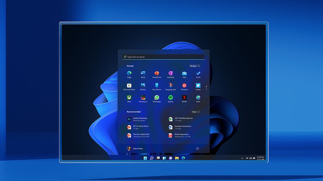Expand All apps list
This screenshot has width=323, height=181.
click(x=194, y=66)
